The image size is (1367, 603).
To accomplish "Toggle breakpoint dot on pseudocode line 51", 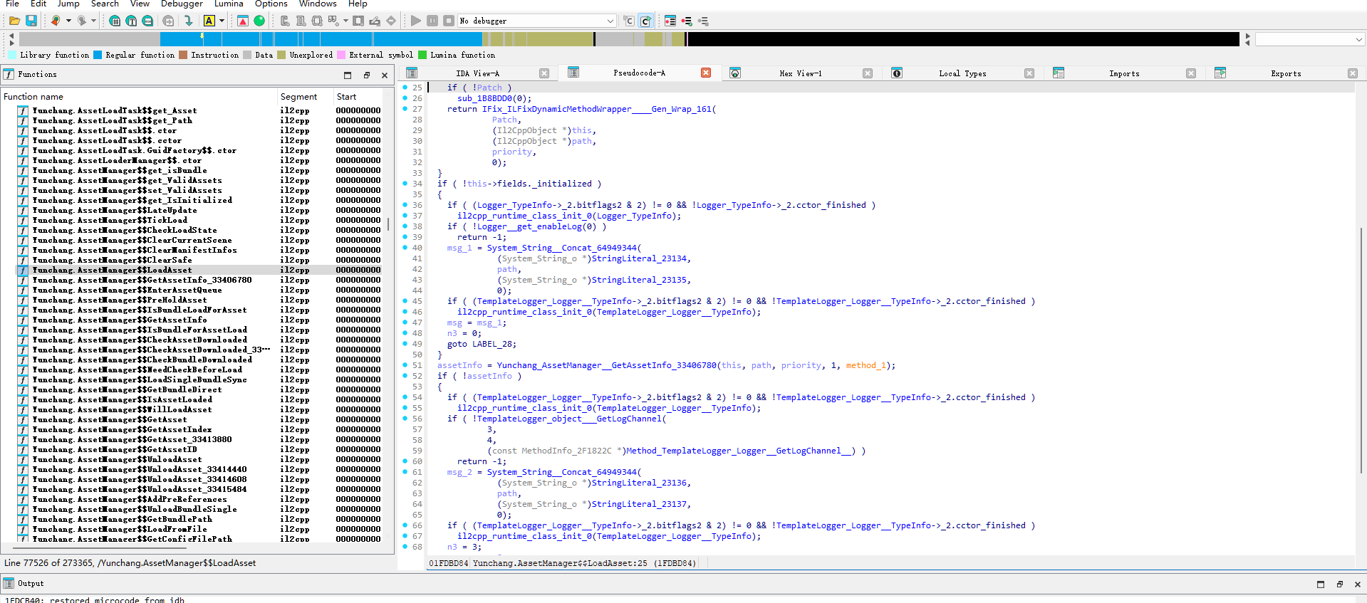I will 405,365.
